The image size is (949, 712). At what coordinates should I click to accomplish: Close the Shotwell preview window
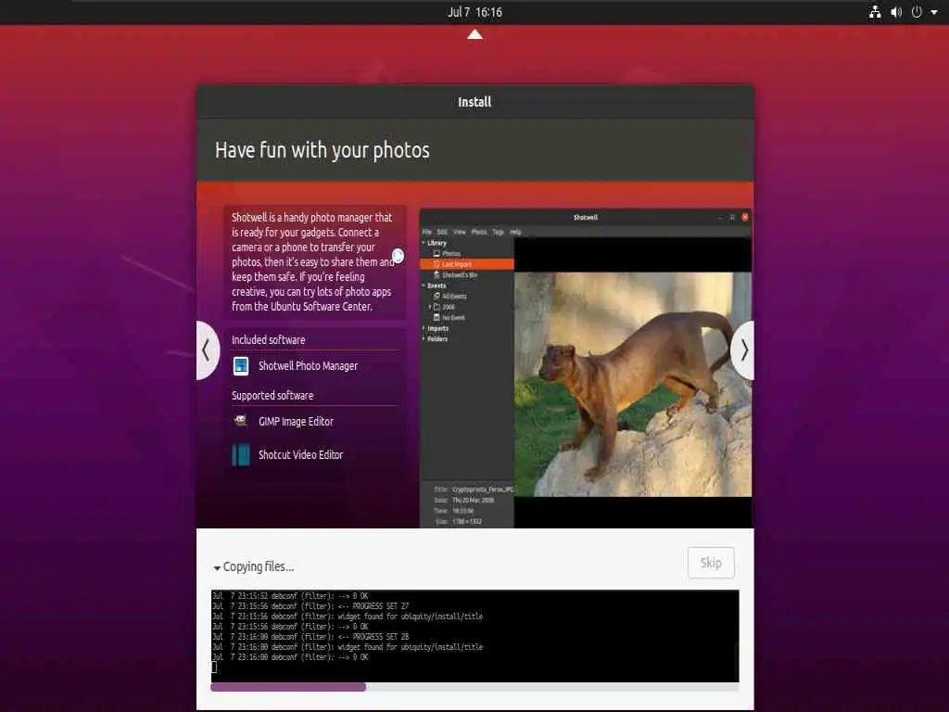point(745,217)
